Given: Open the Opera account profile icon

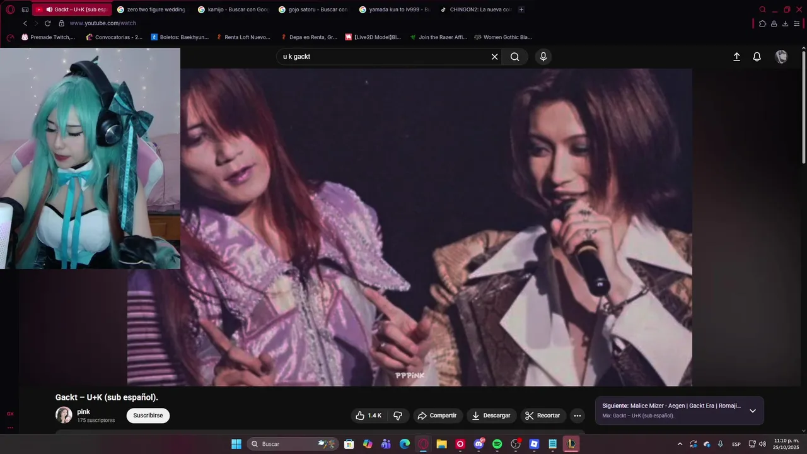Looking at the screenshot, I should pyautogui.click(x=774, y=23).
